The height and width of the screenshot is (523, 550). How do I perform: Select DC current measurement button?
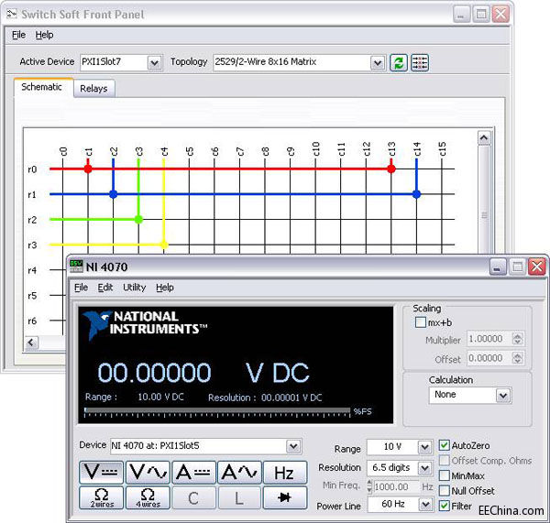click(x=193, y=473)
